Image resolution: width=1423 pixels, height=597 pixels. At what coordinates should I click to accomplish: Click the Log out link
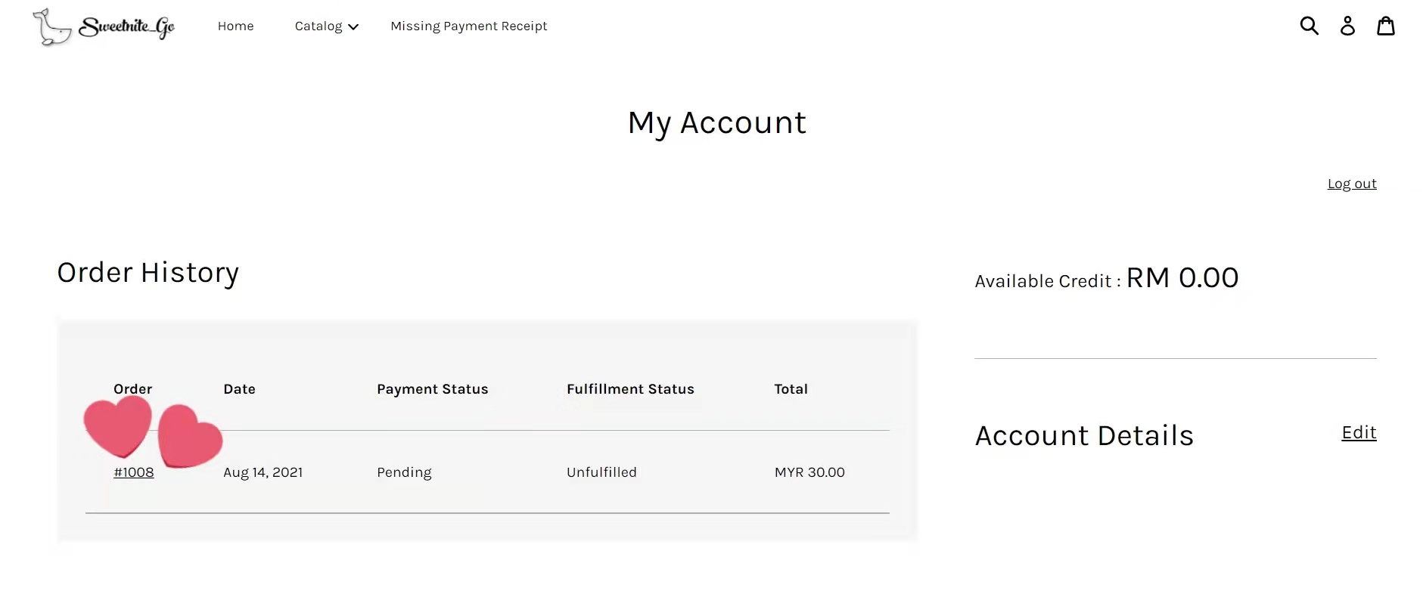click(1351, 184)
